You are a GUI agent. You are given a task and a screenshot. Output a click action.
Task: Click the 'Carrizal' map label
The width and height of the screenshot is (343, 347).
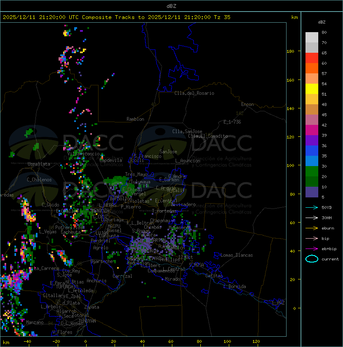click(122, 276)
